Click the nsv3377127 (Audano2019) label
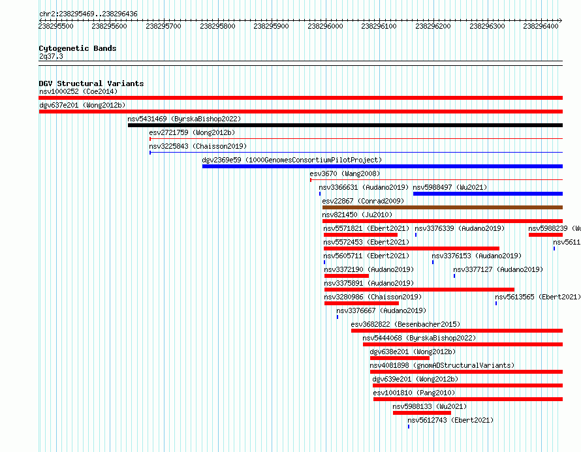This screenshot has width=581, height=452. pyautogui.click(x=498, y=269)
